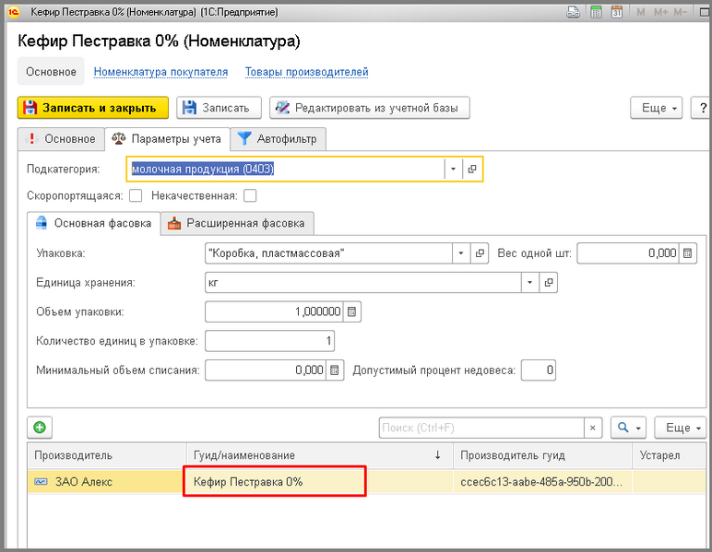Click the Допустимый процент недовеса field
The height and width of the screenshot is (552, 712).
[x=539, y=370]
